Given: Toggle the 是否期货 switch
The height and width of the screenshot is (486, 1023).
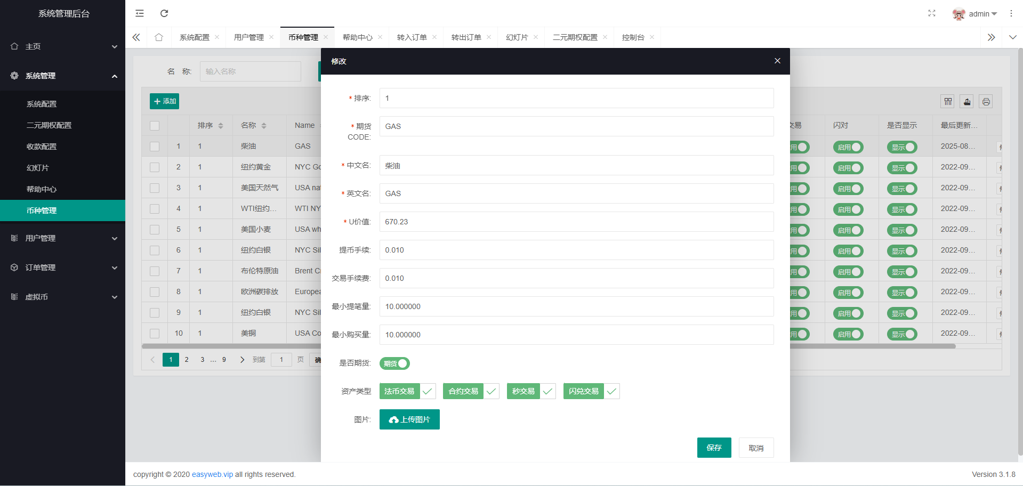Looking at the screenshot, I should (x=394, y=363).
